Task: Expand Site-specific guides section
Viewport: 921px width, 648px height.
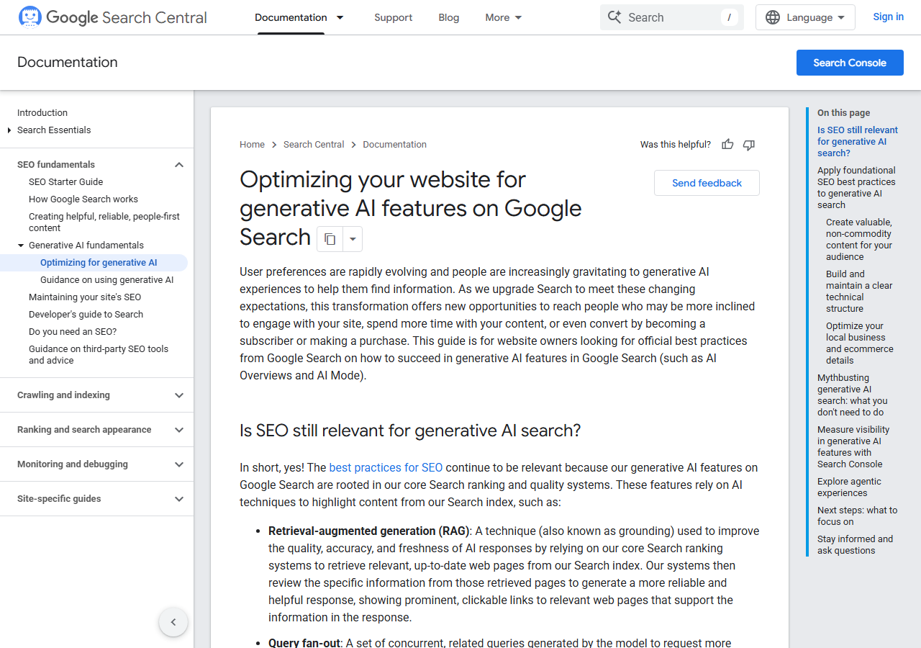Action: 179,499
